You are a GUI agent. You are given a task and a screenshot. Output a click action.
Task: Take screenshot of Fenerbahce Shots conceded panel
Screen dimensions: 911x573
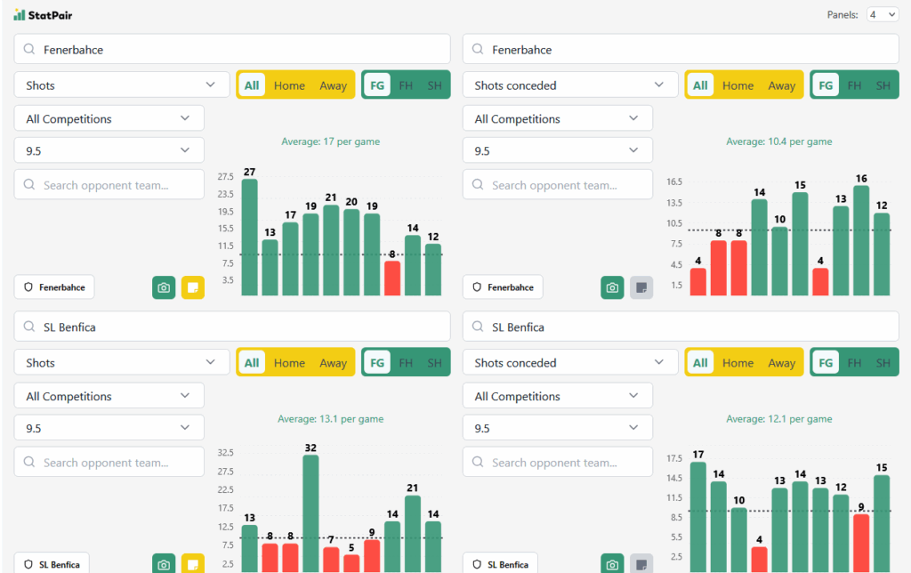click(x=612, y=287)
